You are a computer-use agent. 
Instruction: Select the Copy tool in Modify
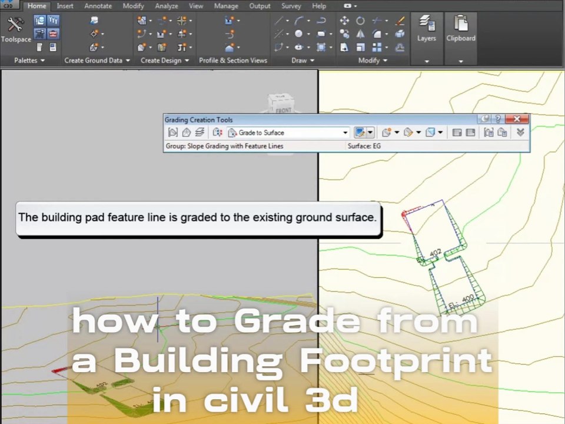tap(344, 34)
